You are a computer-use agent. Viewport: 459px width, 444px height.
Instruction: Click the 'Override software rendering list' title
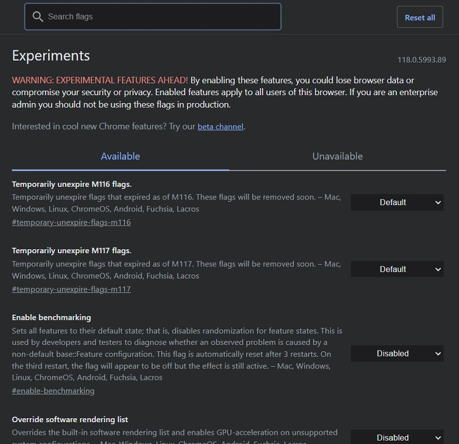pos(70,419)
